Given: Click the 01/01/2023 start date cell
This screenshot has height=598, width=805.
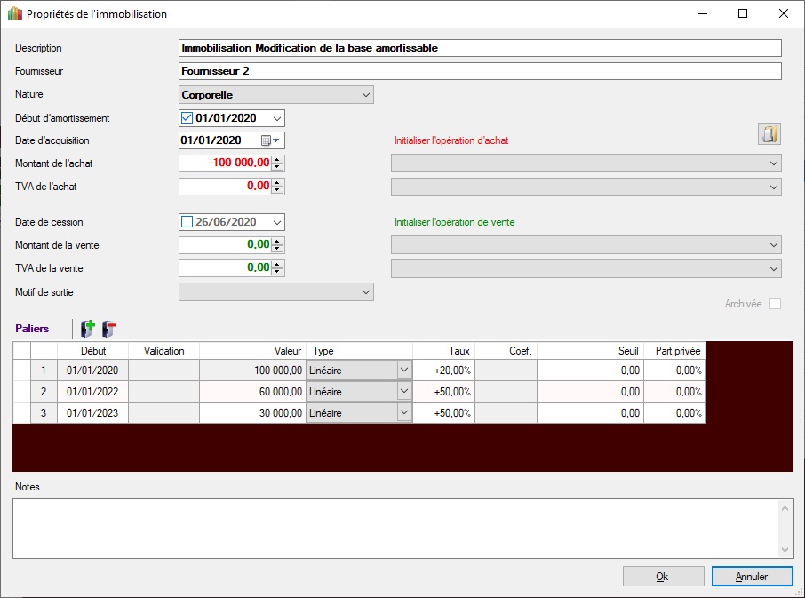Looking at the screenshot, I should tap(93, 412).
